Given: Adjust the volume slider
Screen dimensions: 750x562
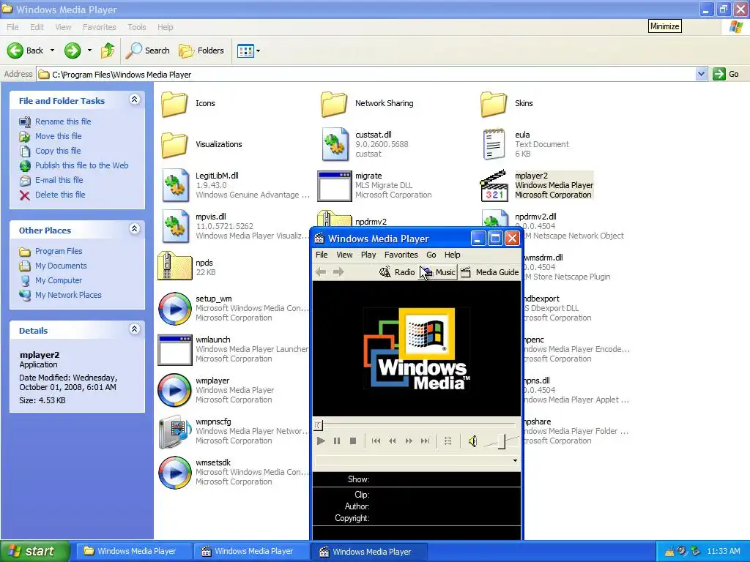Looking at the screenshot, I should click(x=501, y=441).
